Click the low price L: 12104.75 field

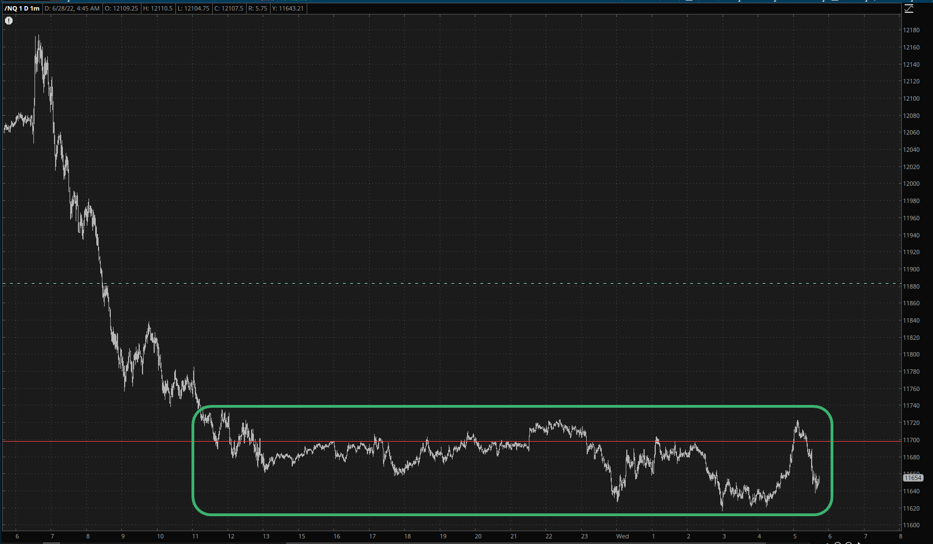pyautogui.click(x=193, y=8)
